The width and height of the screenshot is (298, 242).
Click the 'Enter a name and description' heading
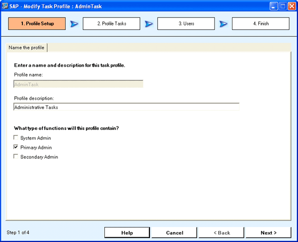(x=70, y=65)
